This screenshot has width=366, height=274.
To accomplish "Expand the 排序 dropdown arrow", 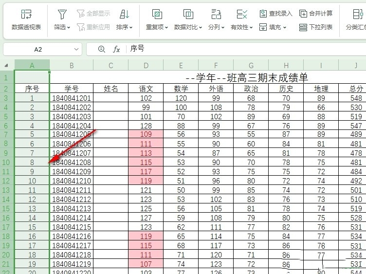I will (131, 28).
